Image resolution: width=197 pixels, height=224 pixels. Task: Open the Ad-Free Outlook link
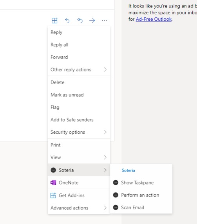click(x=154, y=19)
